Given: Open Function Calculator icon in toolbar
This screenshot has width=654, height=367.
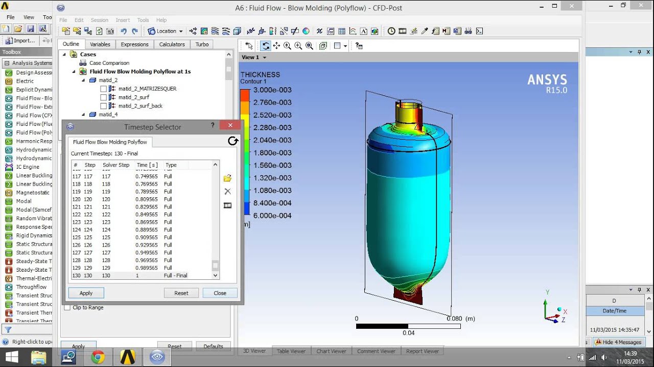Looking at the screenshot, I should point(435,31).
